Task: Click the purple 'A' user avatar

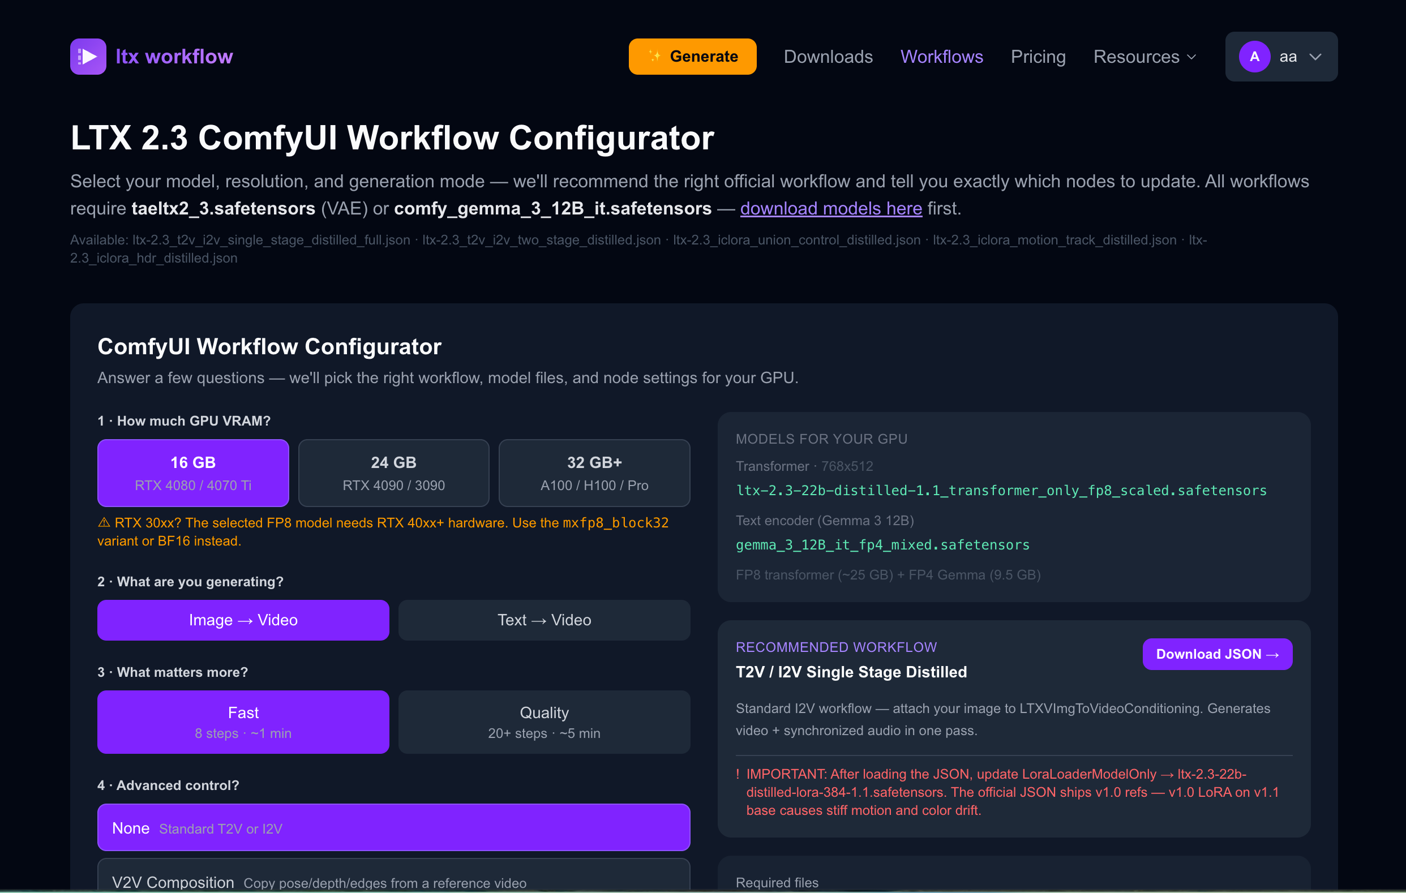Action: tap(1255, 57)
